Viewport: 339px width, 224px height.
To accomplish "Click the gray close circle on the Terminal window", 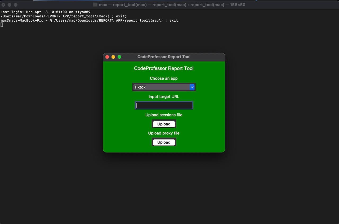I will pyautogui.click(x=4, y=5).
